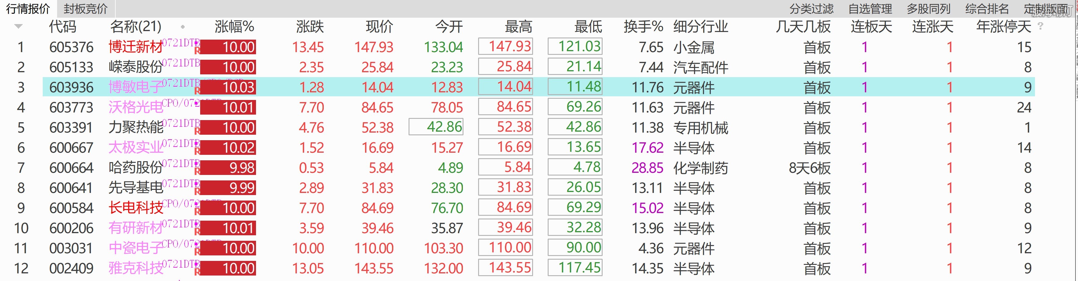
Task: Click opening price 133.04
Action: tap(443, 47)
